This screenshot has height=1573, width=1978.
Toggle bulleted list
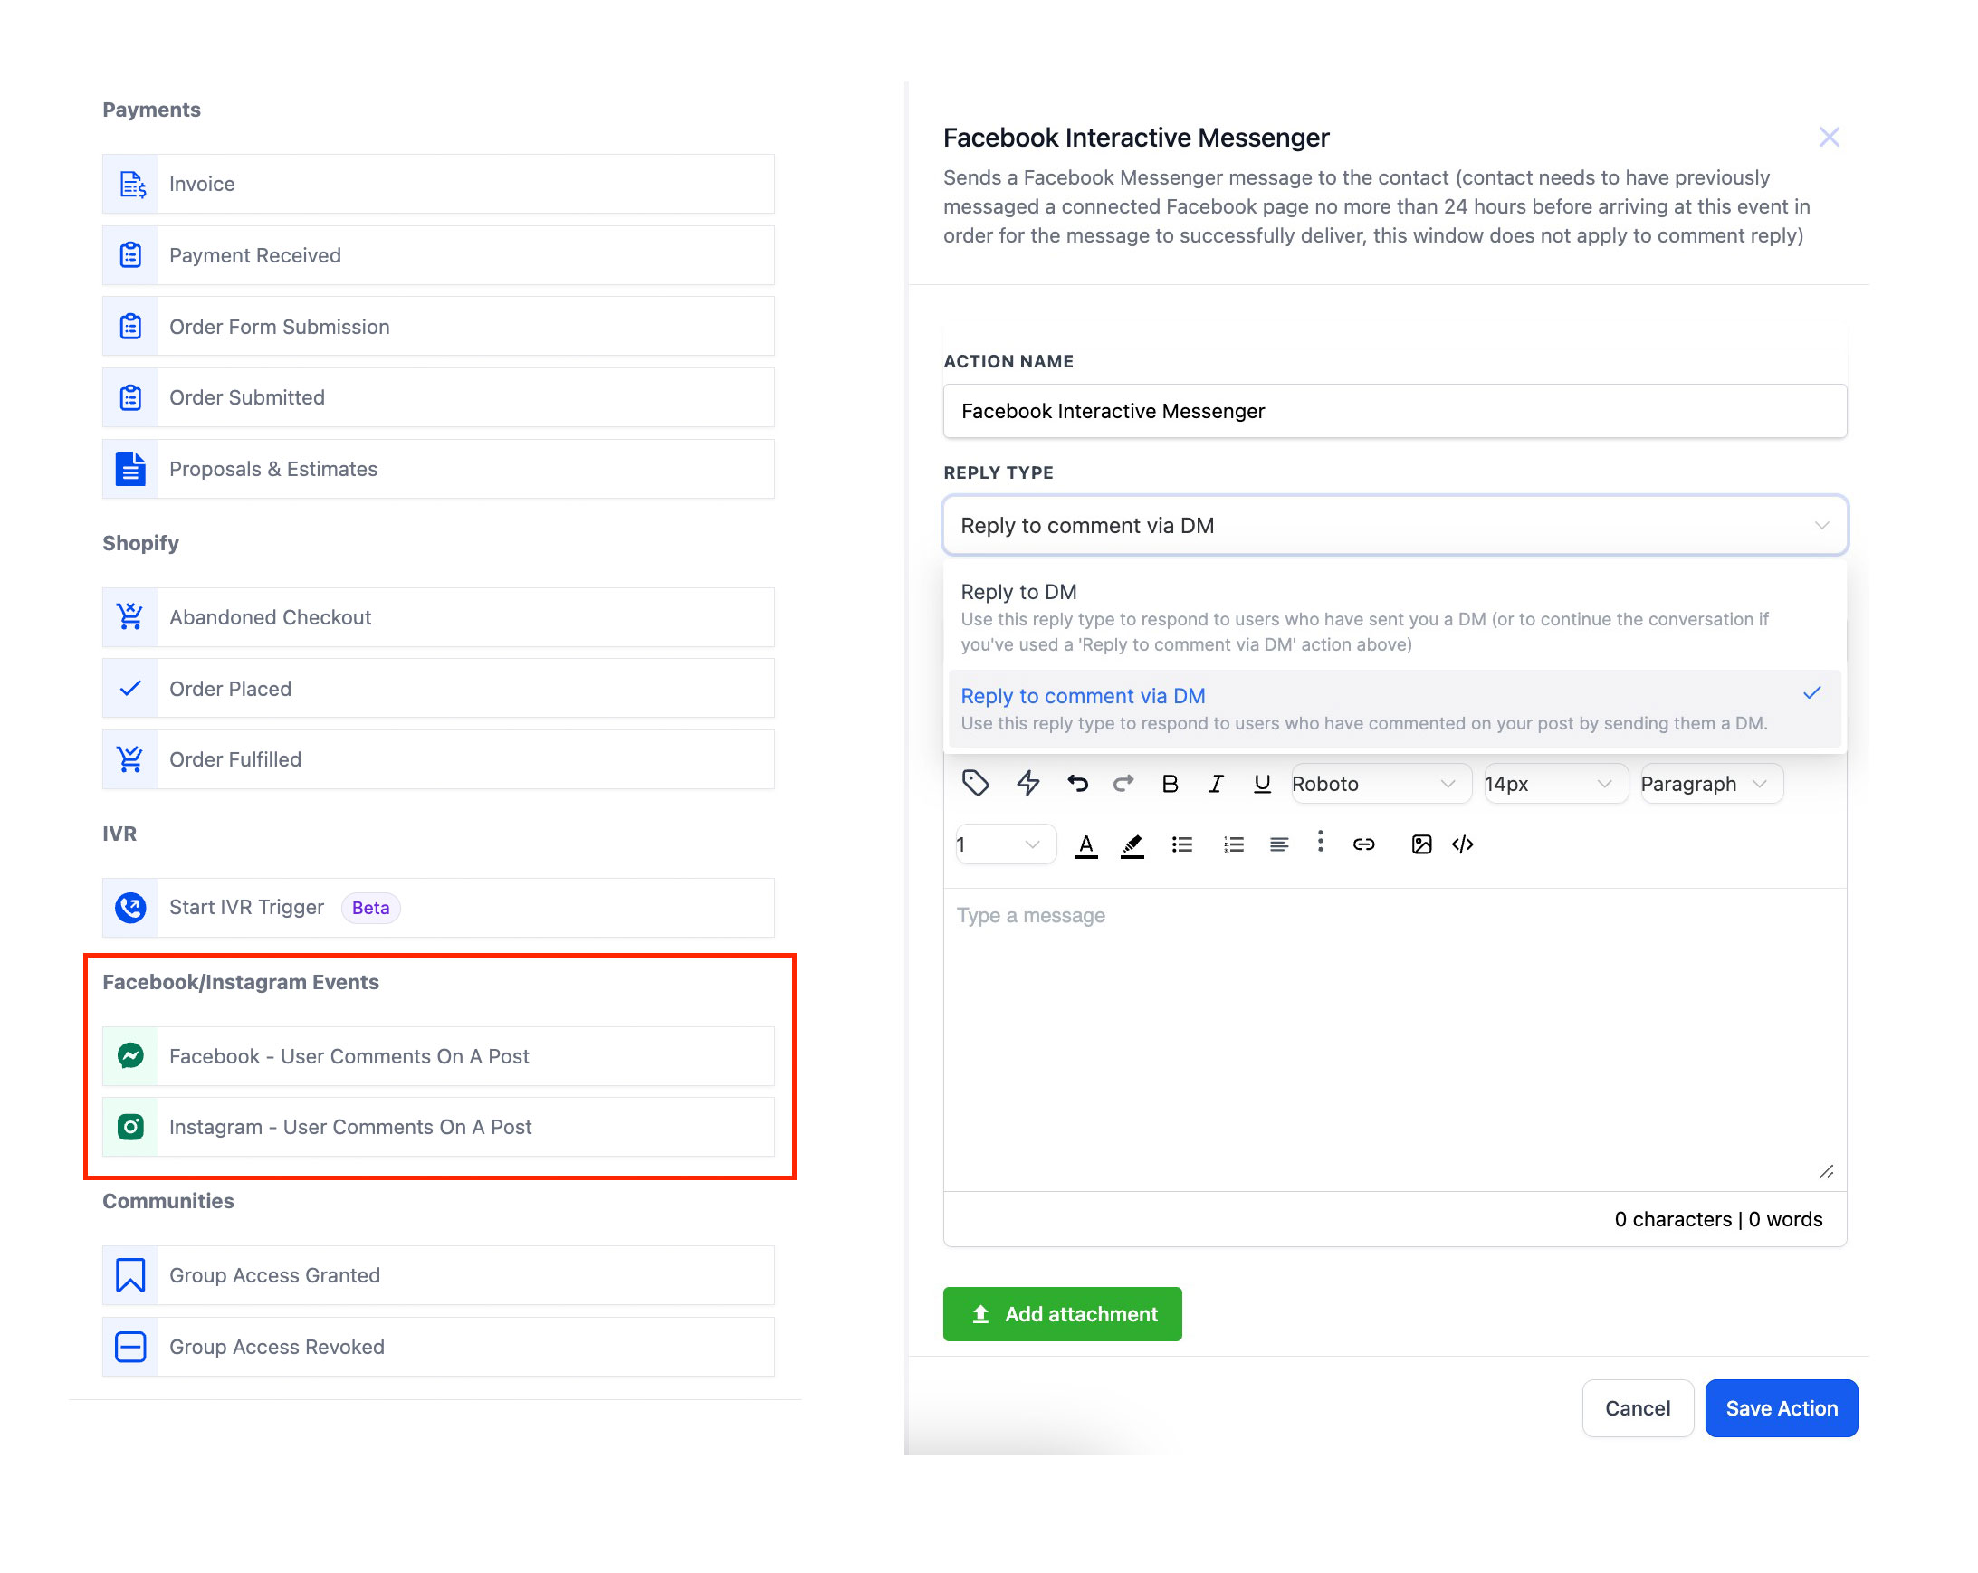[x=1181, y=844]
